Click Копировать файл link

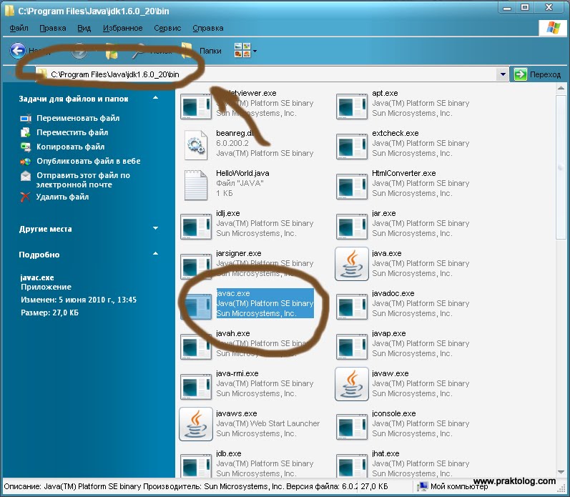(x=71, y=147)
